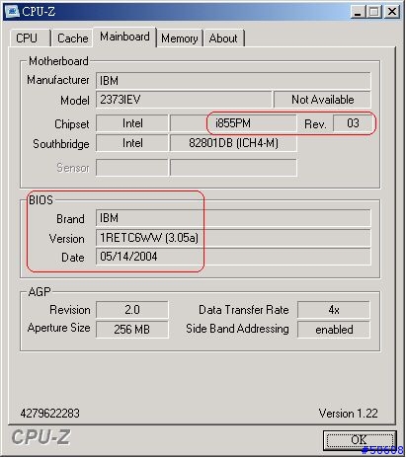Open the About tab
The image size is (406, 458).
223,38
